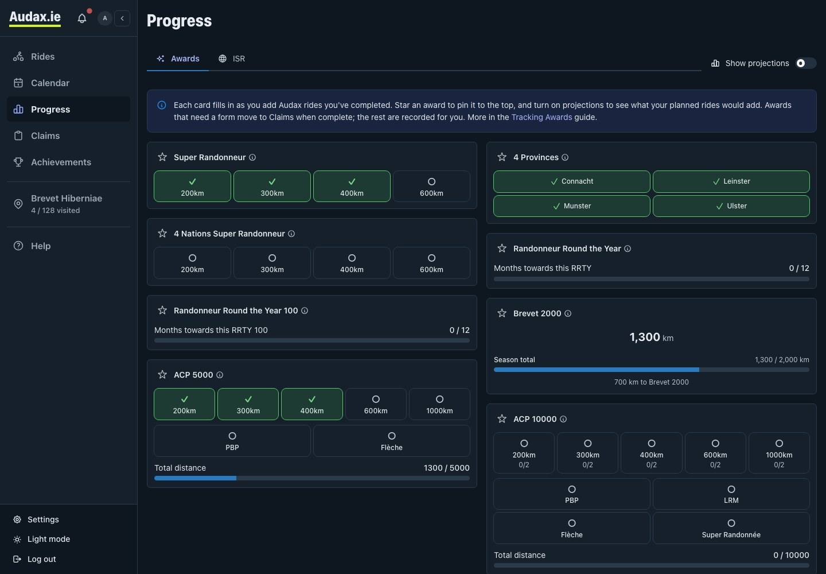Select the Connacht province tile

pos(572,181)
